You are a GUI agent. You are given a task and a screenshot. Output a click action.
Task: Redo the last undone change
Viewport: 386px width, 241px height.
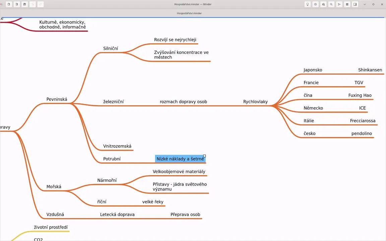point(41,4)
